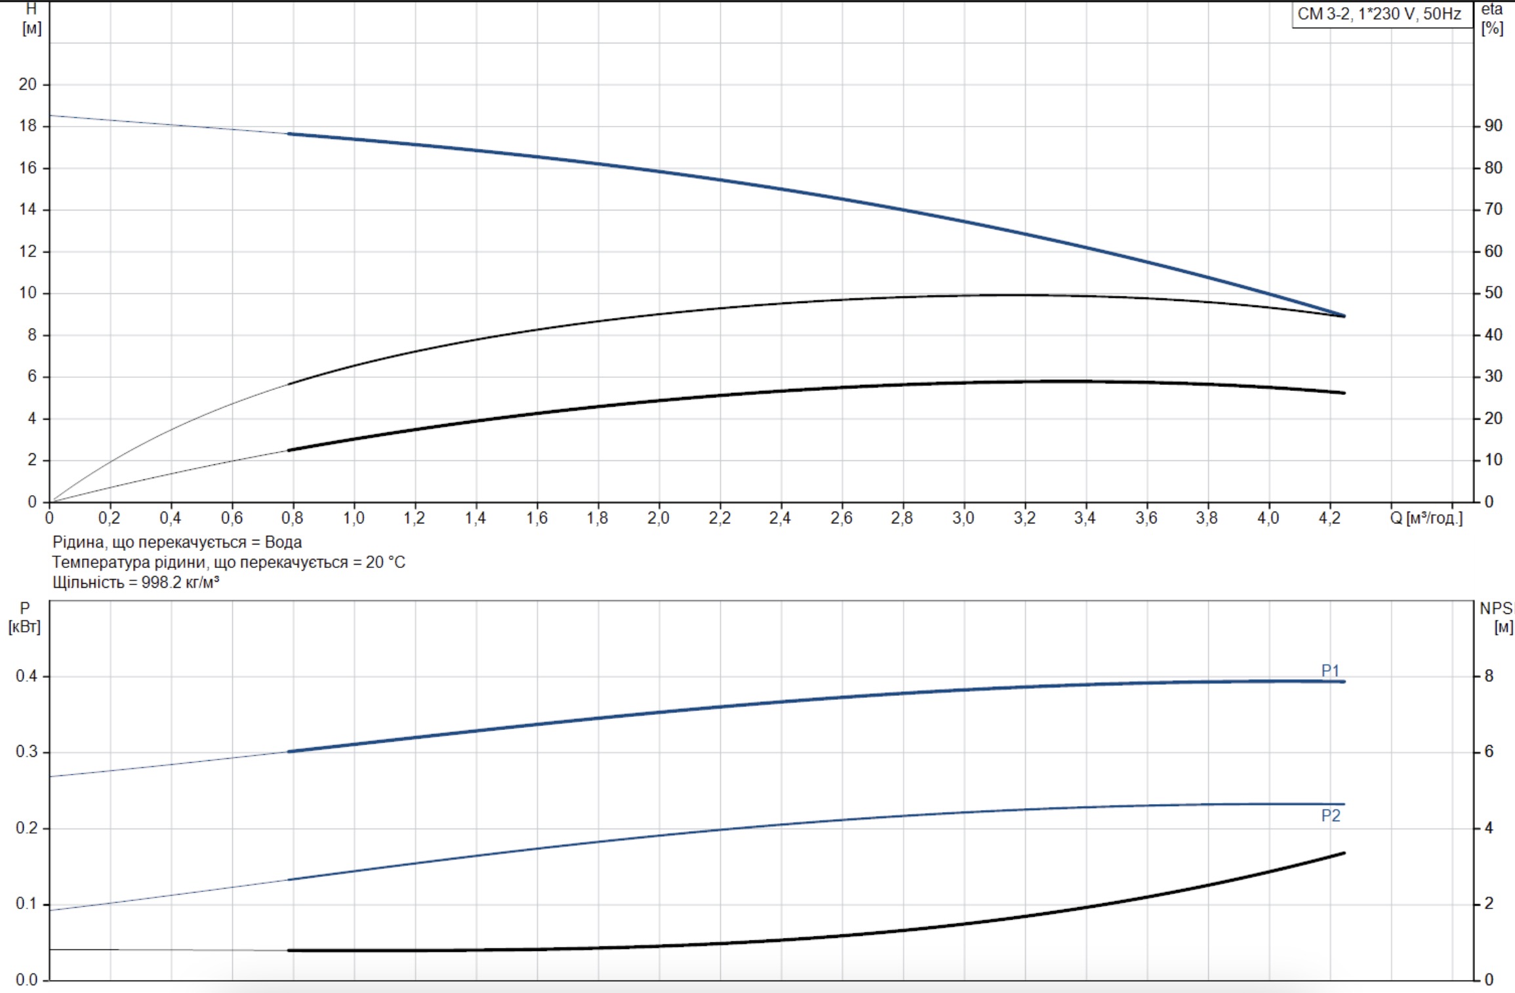The width and height of the screenshot is (1515, 993).
Task: Click the 'Щільність = 998.2 кг/м³' text
Action: click(x=136, y=582)
